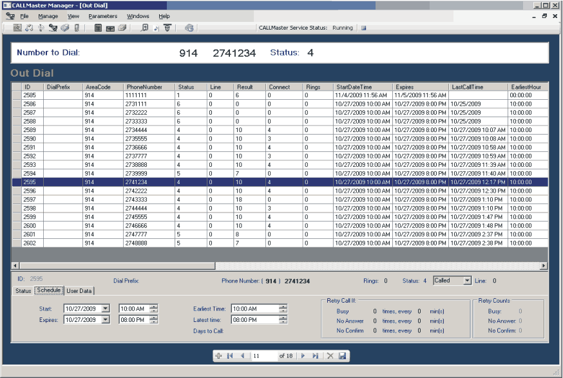Restore the inner Out Dial window

pos(544,16)
